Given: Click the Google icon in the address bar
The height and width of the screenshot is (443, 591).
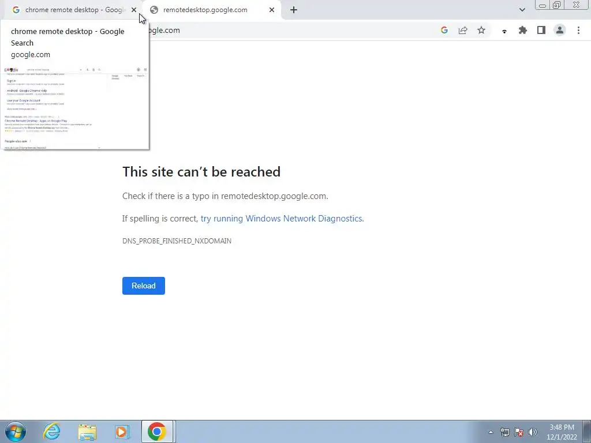Looking at the screenshot, I should [x=444, y=31].
